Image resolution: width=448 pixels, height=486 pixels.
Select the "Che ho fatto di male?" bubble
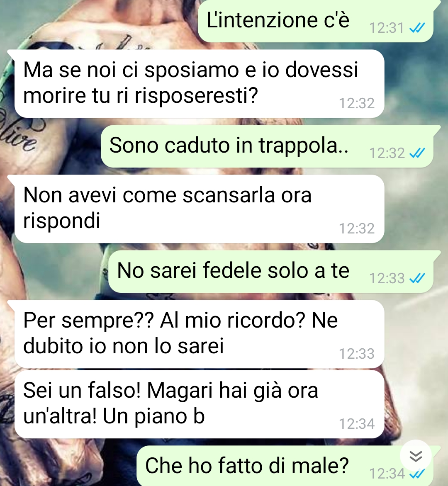click(x=285, y=466)
